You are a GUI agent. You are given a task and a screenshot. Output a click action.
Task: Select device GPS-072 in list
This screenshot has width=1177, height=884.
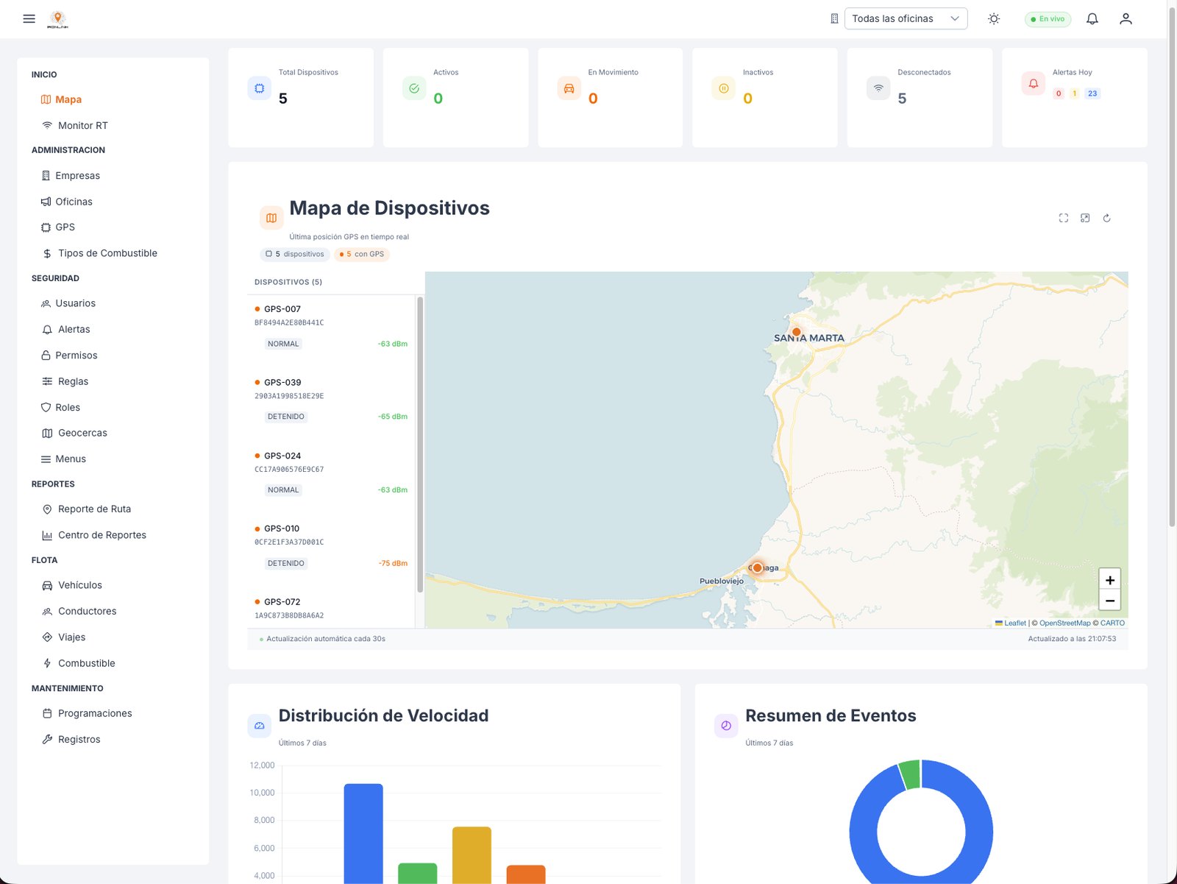tap(331, 609)
